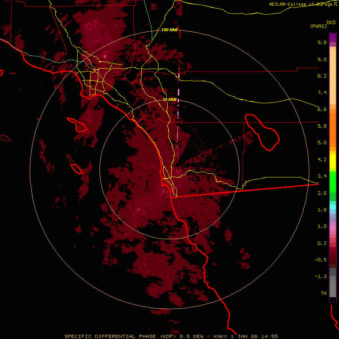Select the bright green segment of the color bar

(333, 182)
